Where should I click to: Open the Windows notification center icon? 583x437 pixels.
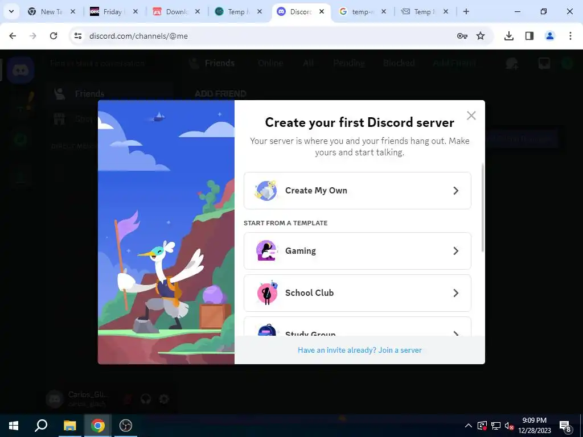(565, 426)
